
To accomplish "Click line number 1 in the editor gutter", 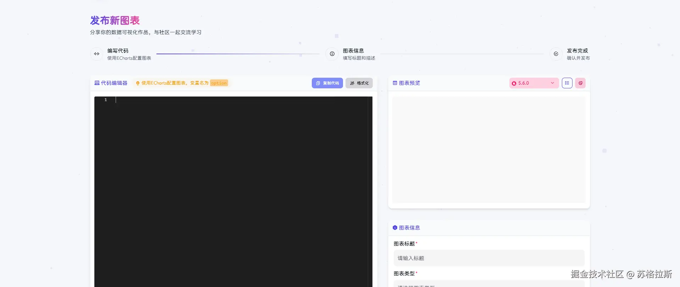I will (106, 100).
